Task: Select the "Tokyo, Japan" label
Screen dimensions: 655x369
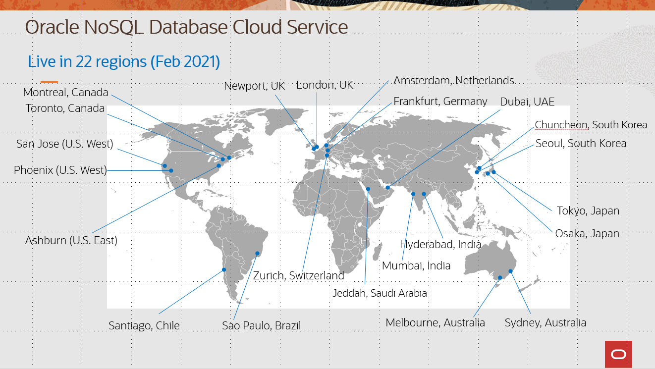Action: pyautogui.click(x=588, y=211)
